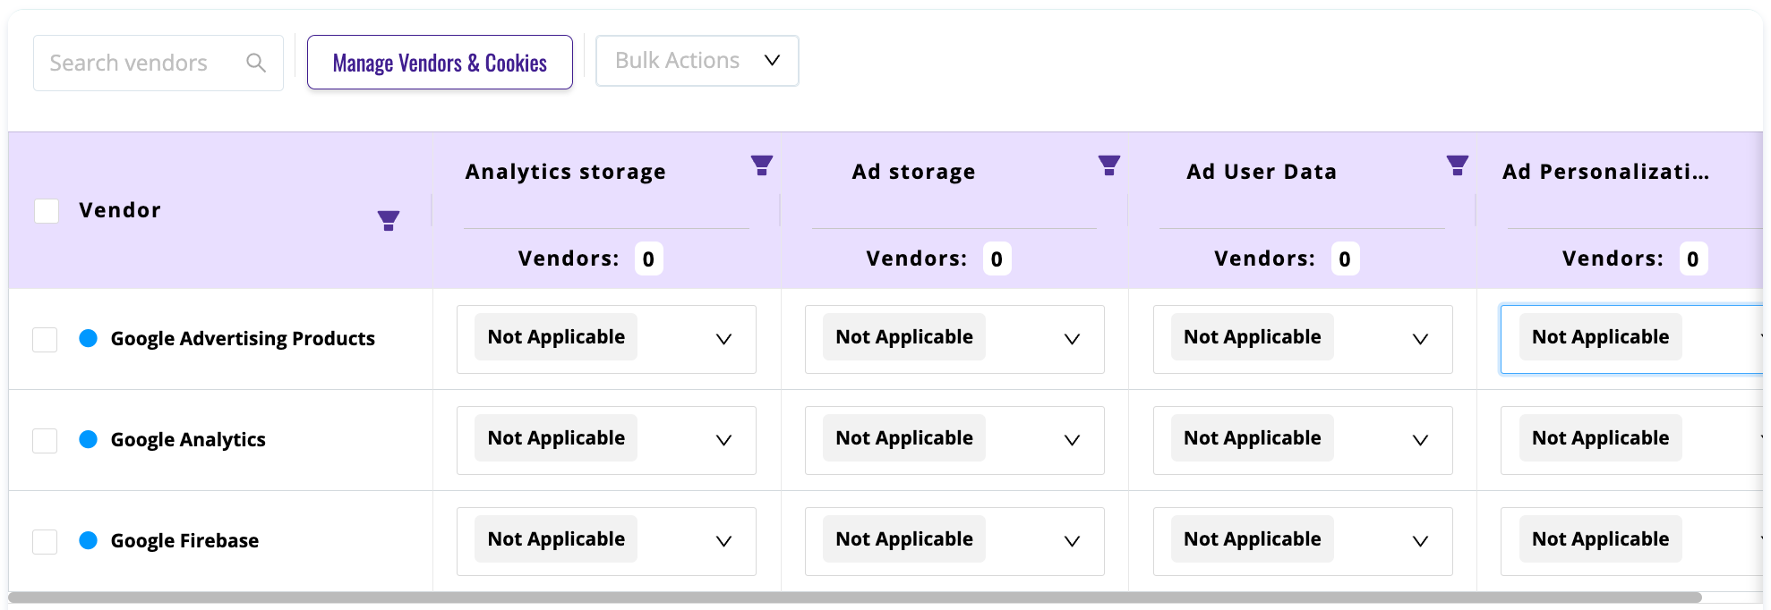Open Analytics storage dropdown for Google Firebase

(606, 541)
